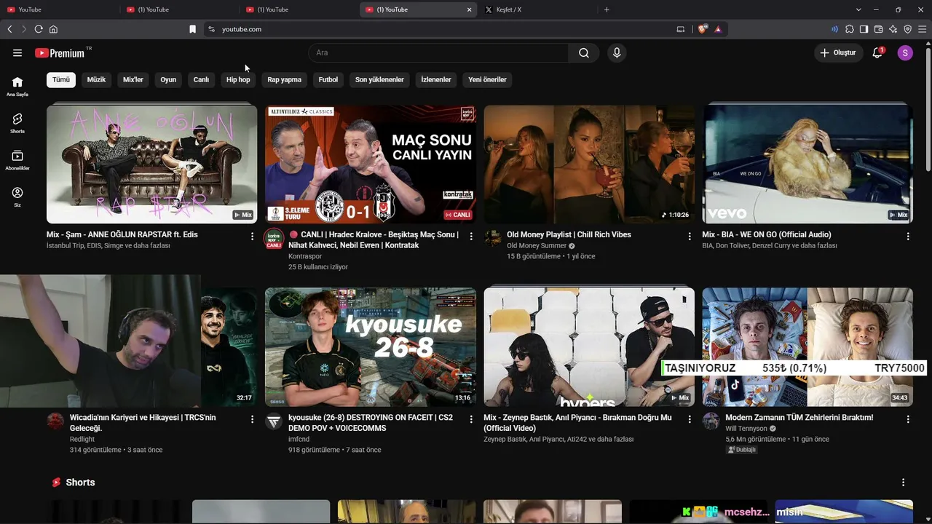Image resolution: width=932 pixels, height=524 pixels.
Task: Open the YouTube hamburger guide menu
Action: (17, 53)
